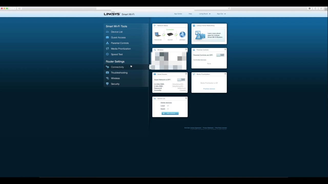Open the Third Party Licenses link
328x184 pixels.
tap(221, 128)
